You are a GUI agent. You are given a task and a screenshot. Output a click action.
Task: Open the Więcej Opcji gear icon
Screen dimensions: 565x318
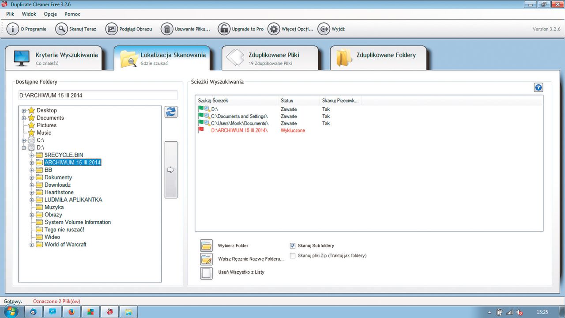[274, 29]
